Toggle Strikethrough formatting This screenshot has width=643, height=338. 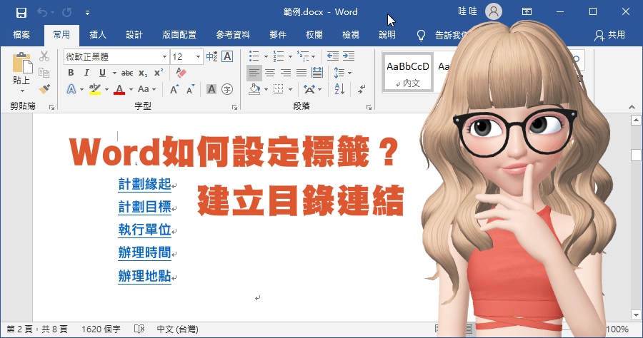click(x=127, y=73)
